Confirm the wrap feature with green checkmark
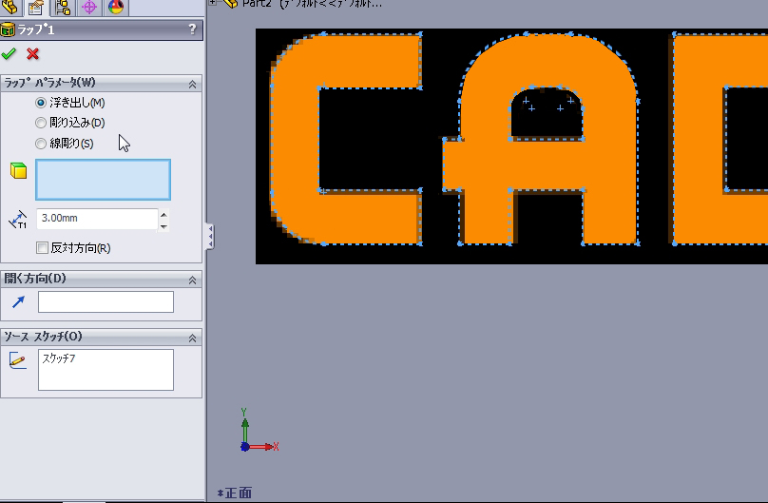 [x=10, y=54]
